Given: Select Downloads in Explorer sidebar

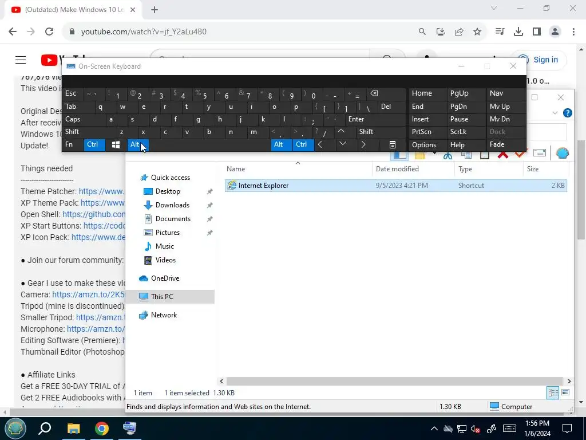Looking at the screenshot, I should 172,205.
